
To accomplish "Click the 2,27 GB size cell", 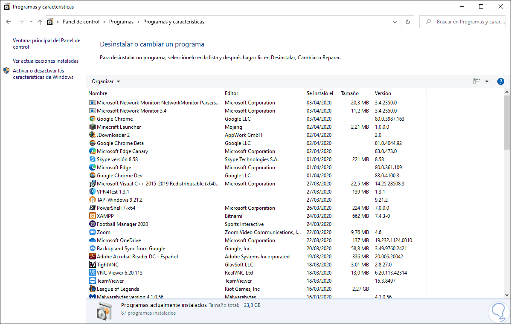I will pyautogui.click(x=360, y=289).
